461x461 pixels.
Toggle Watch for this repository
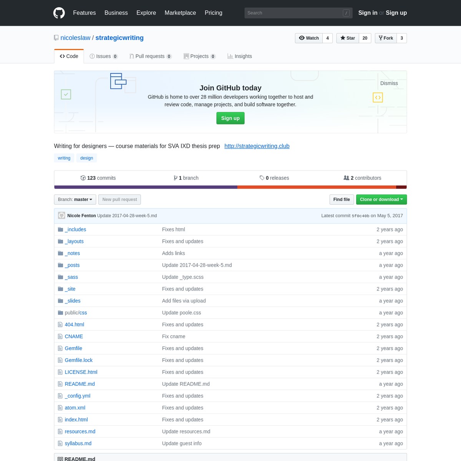309,38
